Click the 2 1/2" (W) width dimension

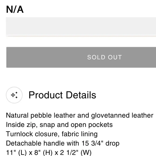[x=76, y=153]
